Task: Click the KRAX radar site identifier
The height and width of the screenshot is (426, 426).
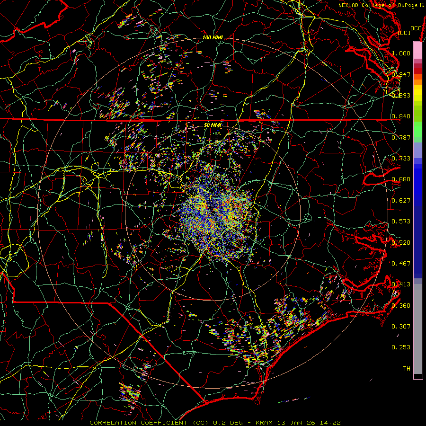Action: tap(265, 423)
